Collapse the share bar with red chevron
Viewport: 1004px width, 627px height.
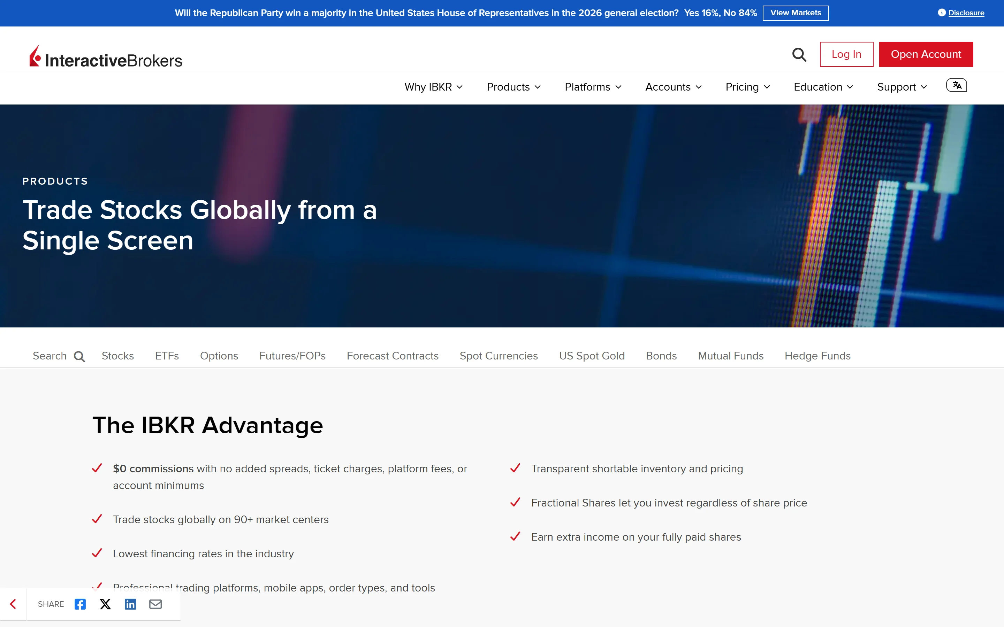click(x=13, y=604)
